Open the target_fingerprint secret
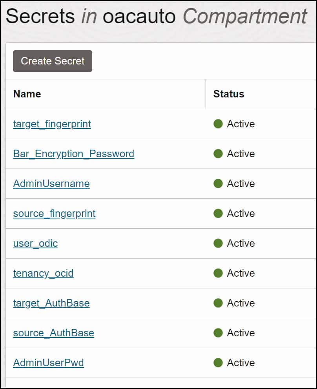317x389 pixels. [x=52, y=124]
